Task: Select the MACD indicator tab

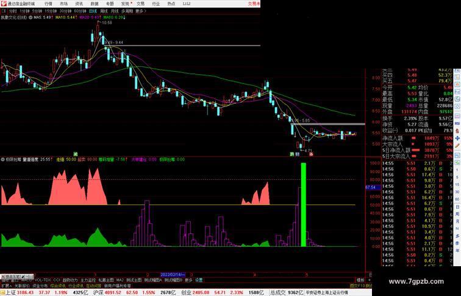Action: pyautogui.click(x=27, y=280)
